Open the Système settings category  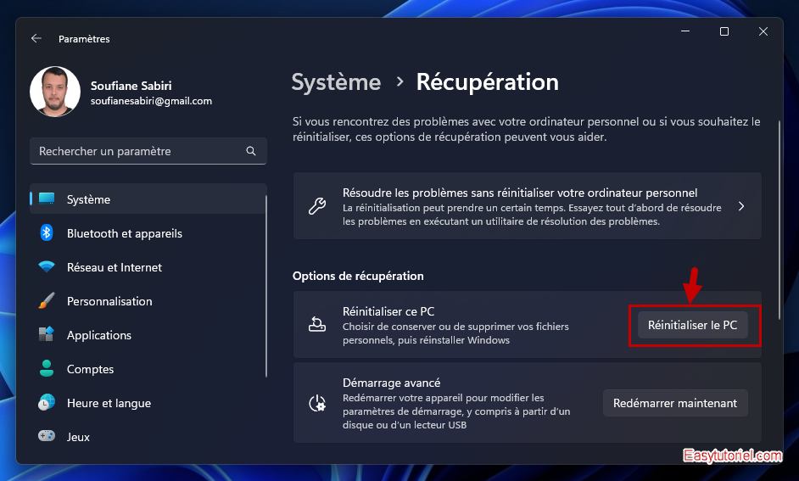pos(148,199)
